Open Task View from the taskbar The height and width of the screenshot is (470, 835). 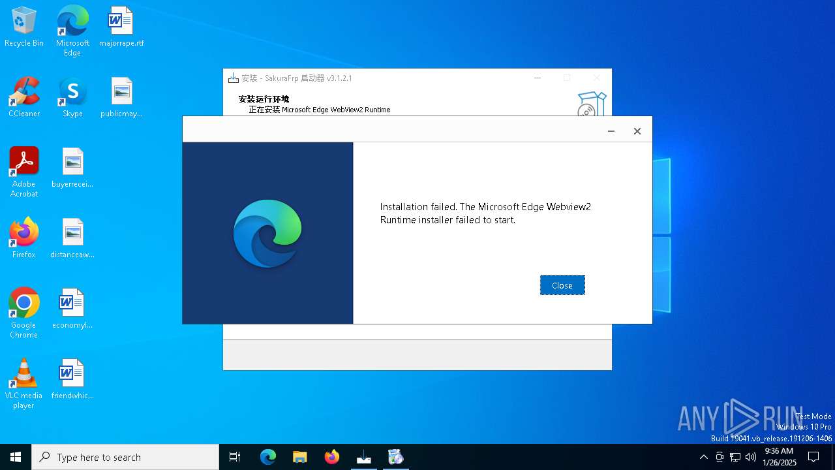pos(235,457)
